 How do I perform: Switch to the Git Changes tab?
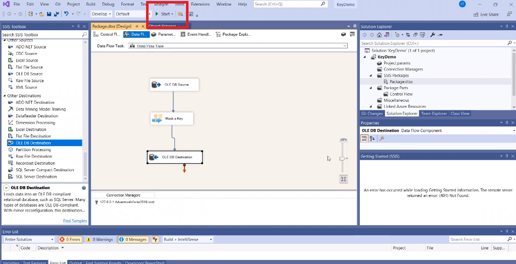tap(372, 113)
